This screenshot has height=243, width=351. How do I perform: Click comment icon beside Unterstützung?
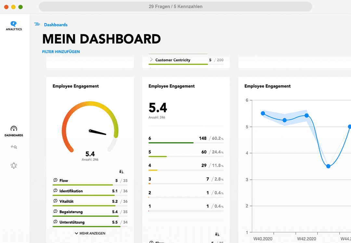click(55, 222)
